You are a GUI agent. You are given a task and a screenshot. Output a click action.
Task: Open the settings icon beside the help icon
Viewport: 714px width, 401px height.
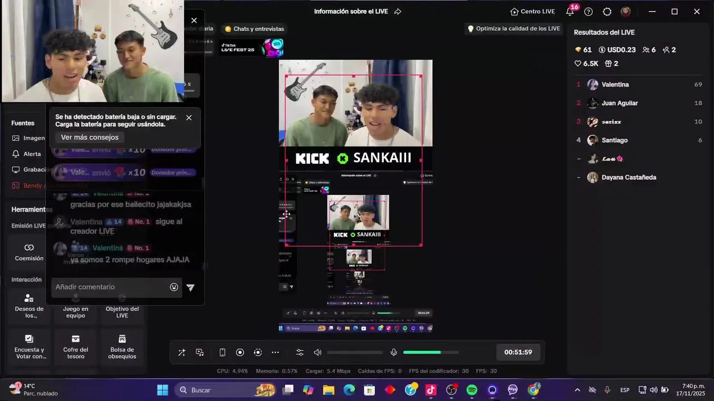tap(607, 12)
